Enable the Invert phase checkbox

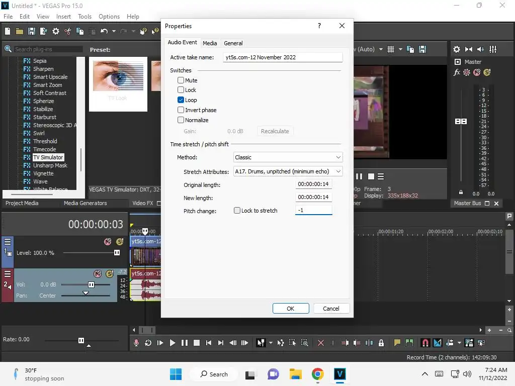181,110
